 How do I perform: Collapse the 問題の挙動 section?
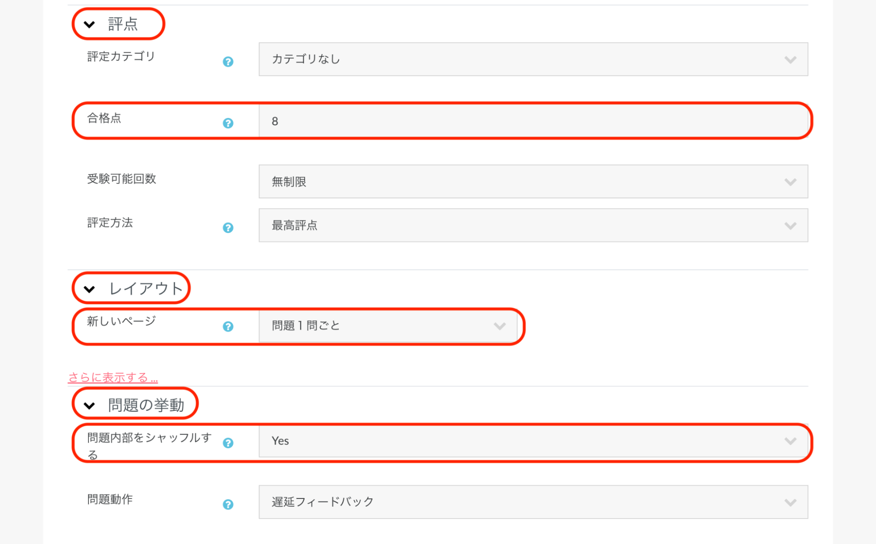coord(89,406)
